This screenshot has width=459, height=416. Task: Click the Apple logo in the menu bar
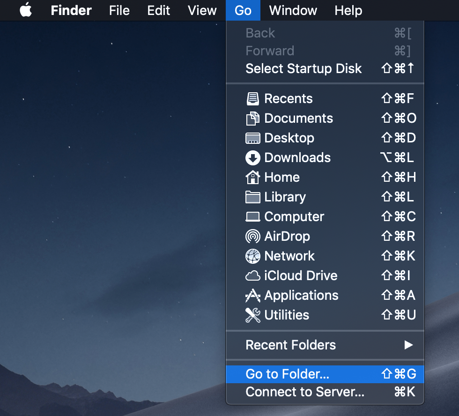pos(26,10)
